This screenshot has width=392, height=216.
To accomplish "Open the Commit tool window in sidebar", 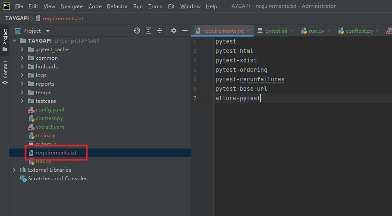I will click(5, 71).
